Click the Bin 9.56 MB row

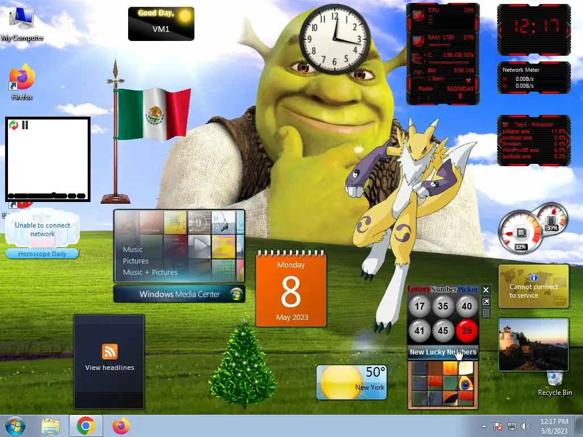pyautogui.click(x=443, y=73)
